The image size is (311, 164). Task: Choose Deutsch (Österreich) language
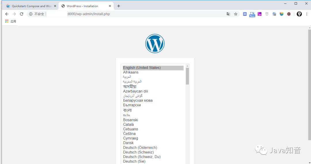[x=140, y=148]
